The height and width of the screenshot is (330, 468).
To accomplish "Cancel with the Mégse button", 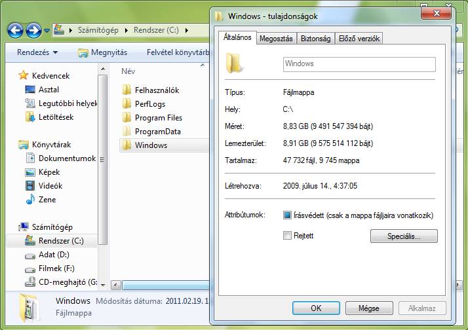I will click(369, 308).
